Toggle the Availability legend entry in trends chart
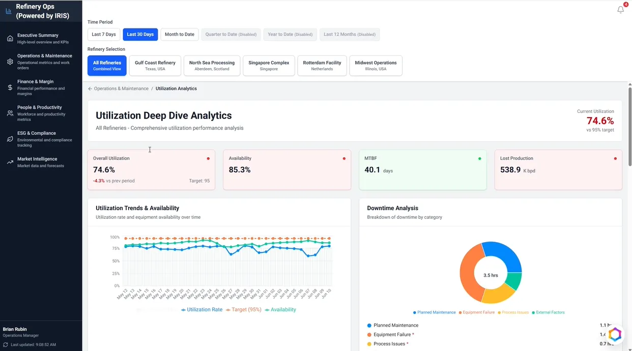This screenshot has height=351, width=632. tap(280, 310)
